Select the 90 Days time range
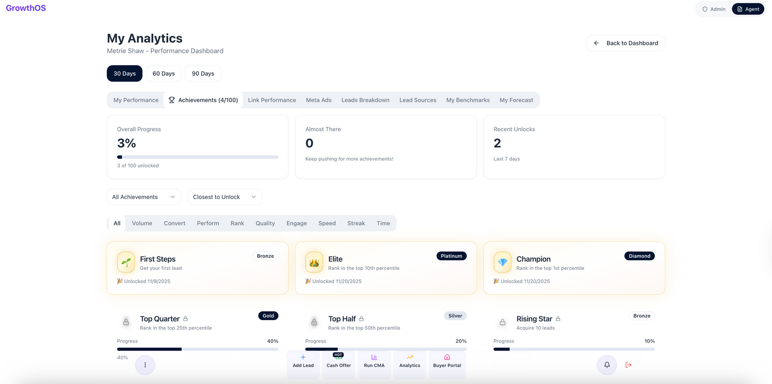The height and width of the screenshot is (384, 772). 203,74
